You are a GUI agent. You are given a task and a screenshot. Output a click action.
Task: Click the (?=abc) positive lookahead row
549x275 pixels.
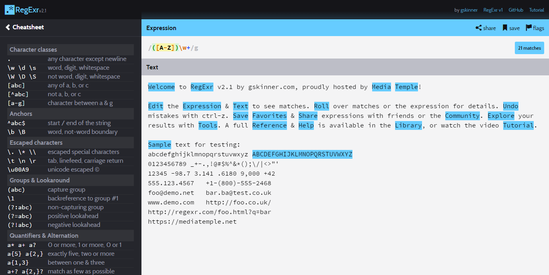70,216
